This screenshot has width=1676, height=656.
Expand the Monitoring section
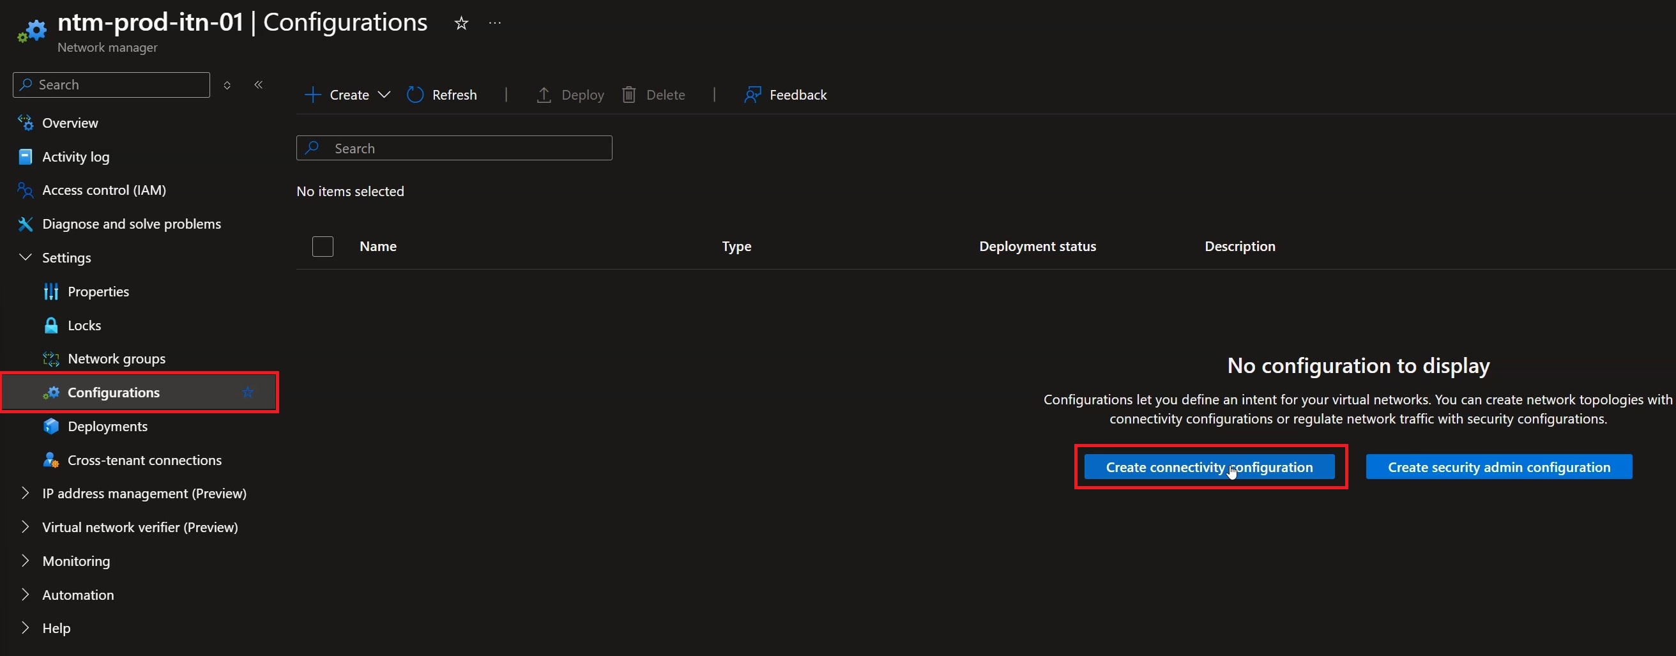point(26,561)
